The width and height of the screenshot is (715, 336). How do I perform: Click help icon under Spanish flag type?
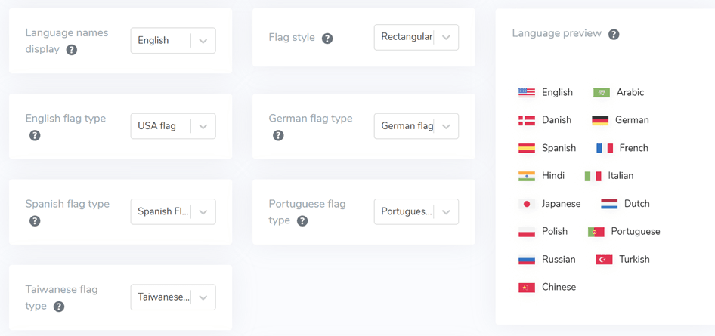(x=35, y=221)
